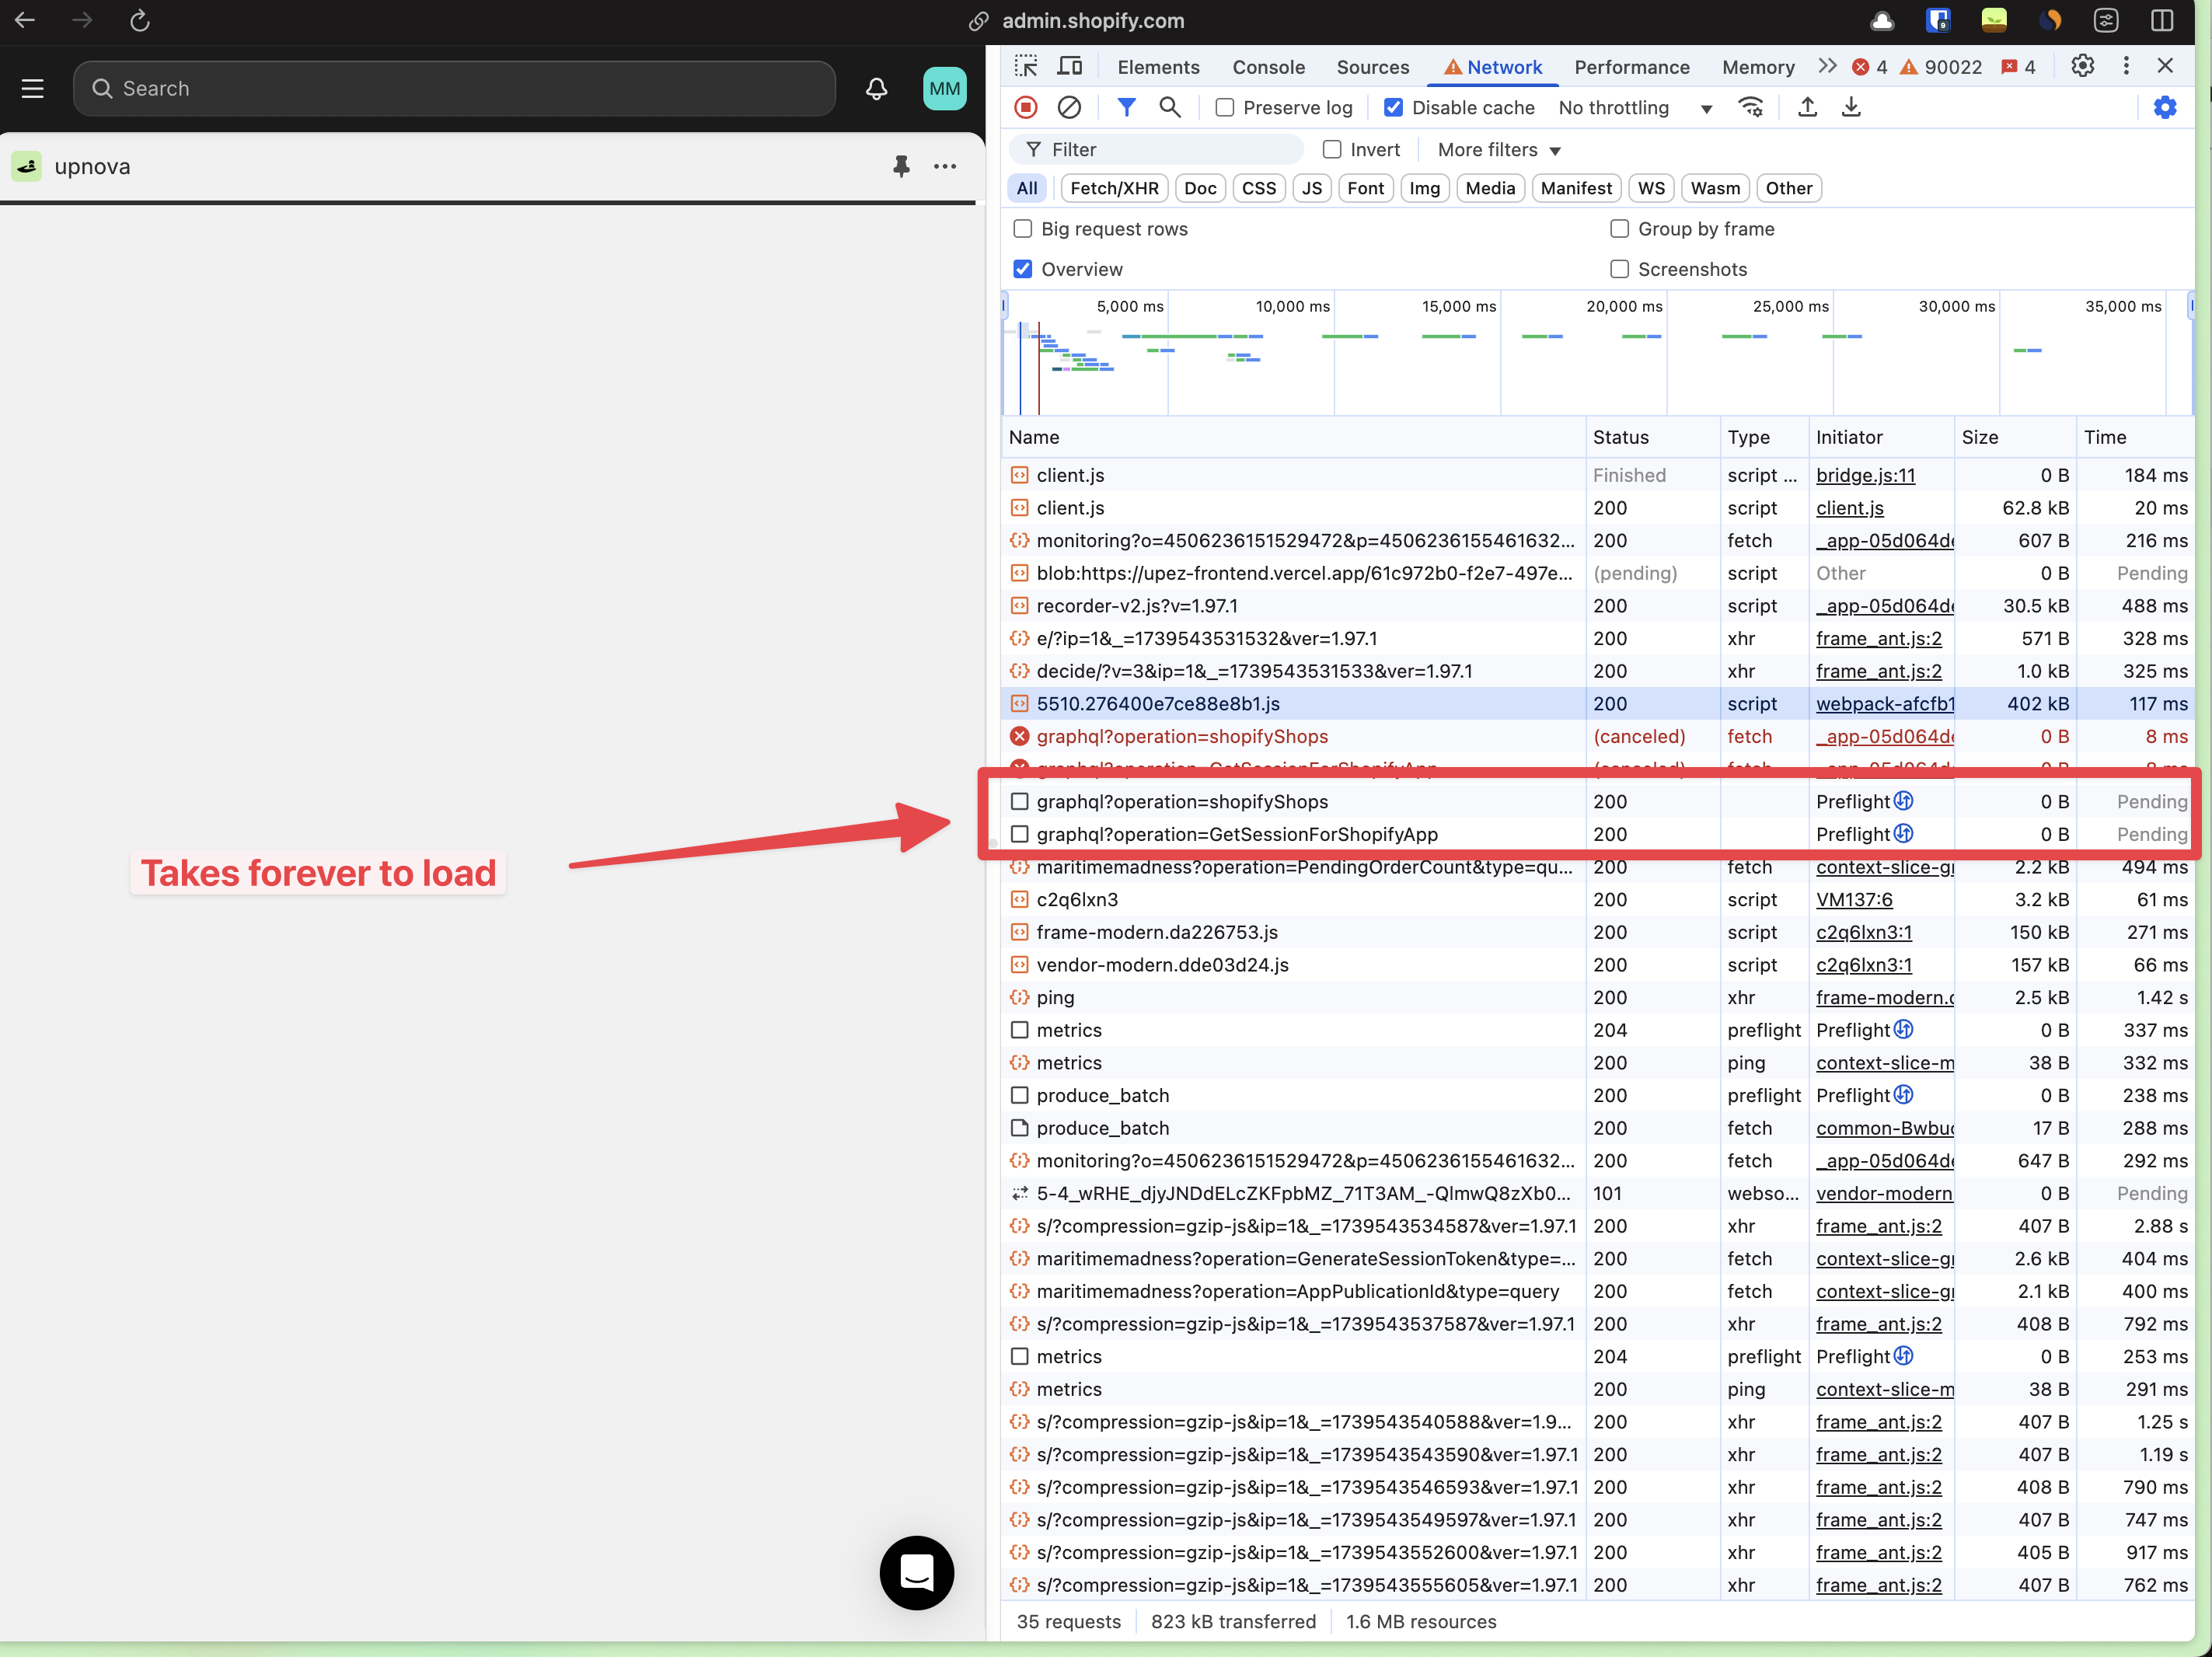This screenshot has width=2212, height=1657.
Task: Toggle the device toolbar icon
Action: point(1070,66)
